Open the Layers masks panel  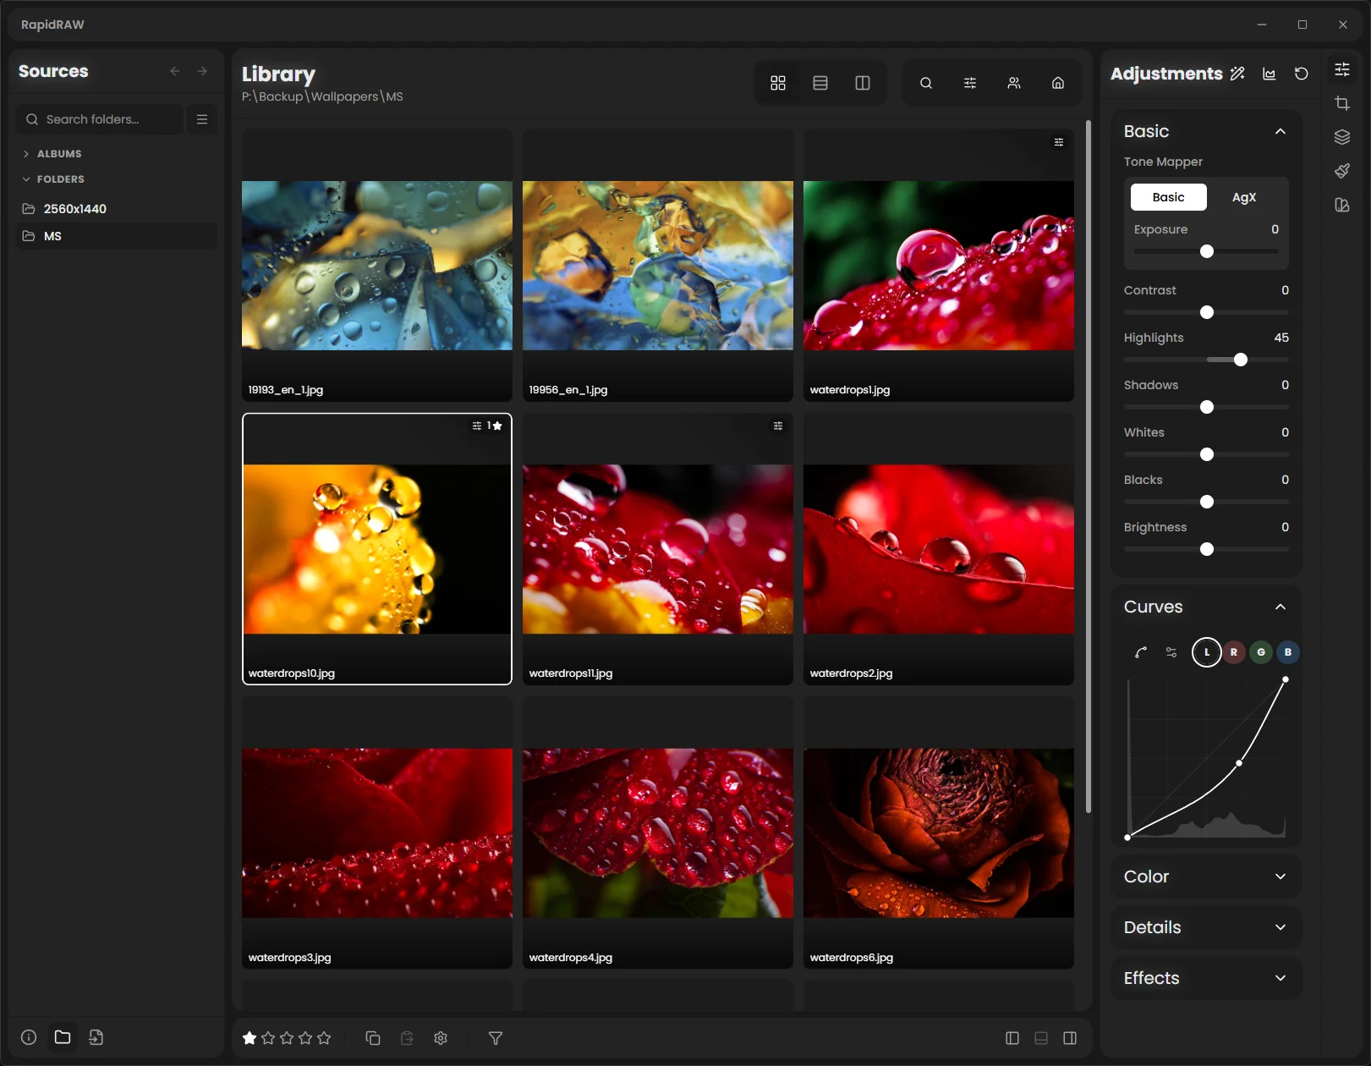[x=1342, y=137]
